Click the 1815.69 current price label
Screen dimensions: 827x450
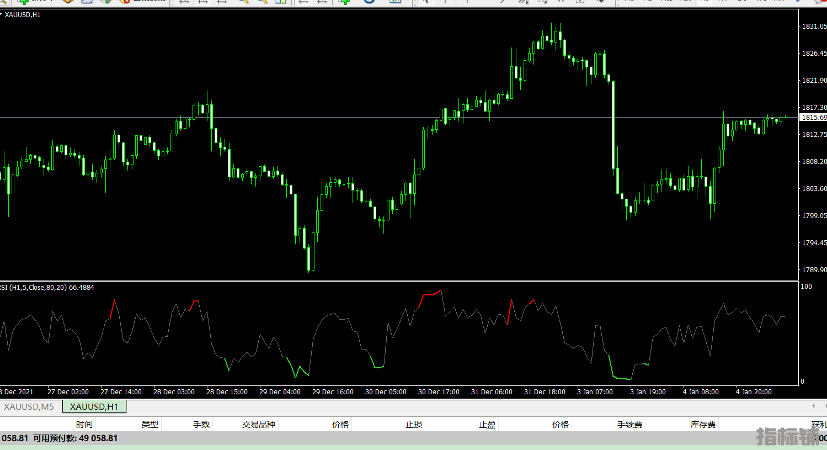pyautogui.click(x=813, y=118)
